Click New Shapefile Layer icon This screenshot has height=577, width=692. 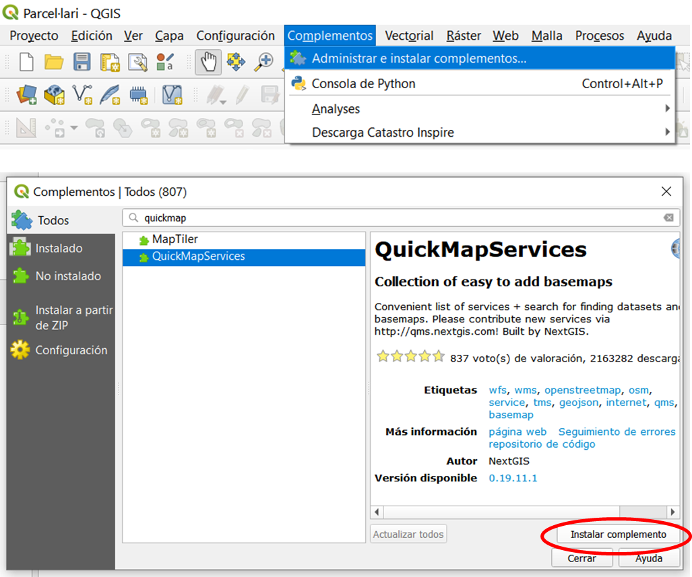click(x=82, y=95)
